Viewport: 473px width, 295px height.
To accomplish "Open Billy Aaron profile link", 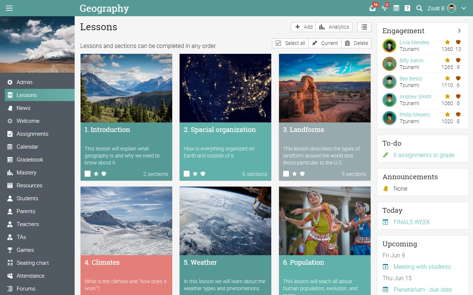I will tap(411, 60).
